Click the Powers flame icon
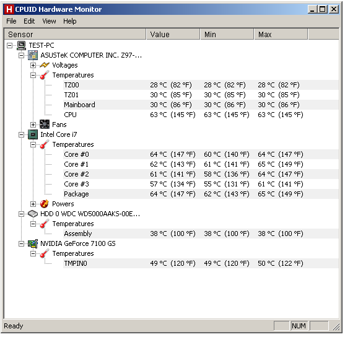The image size is (345, 337). (45, 204)
